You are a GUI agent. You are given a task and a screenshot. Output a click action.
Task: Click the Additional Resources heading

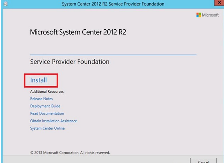tap(47, 92)
